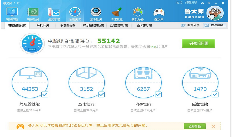The image size is (232, 137).
Task: Switch to 处理器排行榜 tab
Action: pos(119,25)
